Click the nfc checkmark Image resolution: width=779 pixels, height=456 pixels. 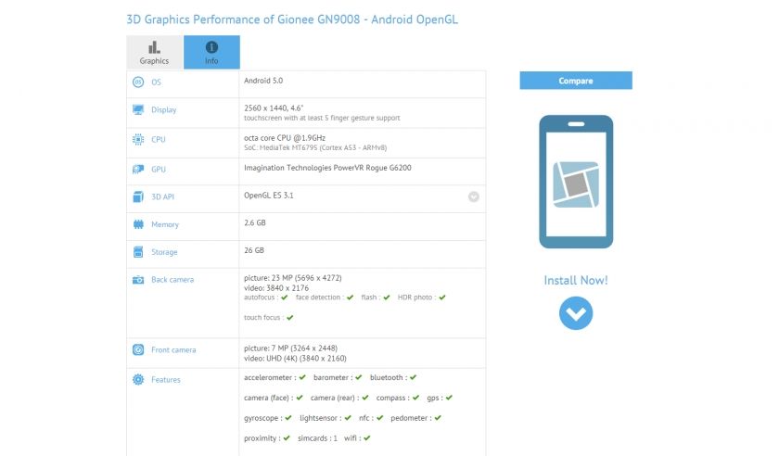point(379,418)
